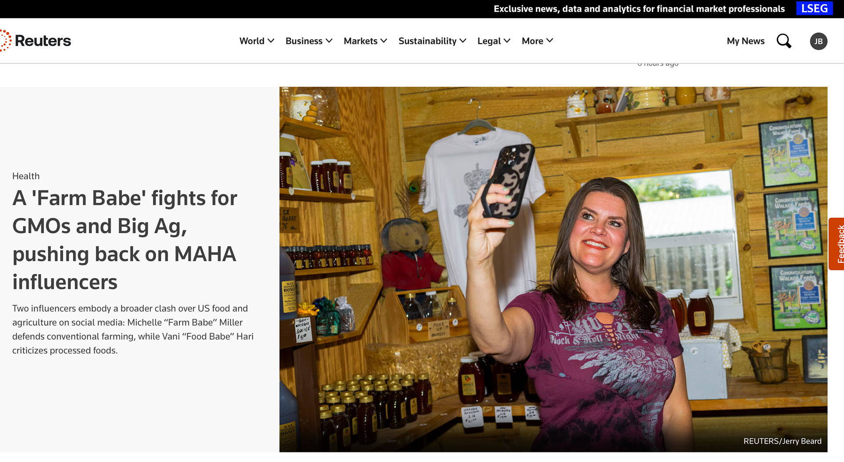Open the Health category link
The width and height of the screenshot is (844, 462).
click(26, 176)
